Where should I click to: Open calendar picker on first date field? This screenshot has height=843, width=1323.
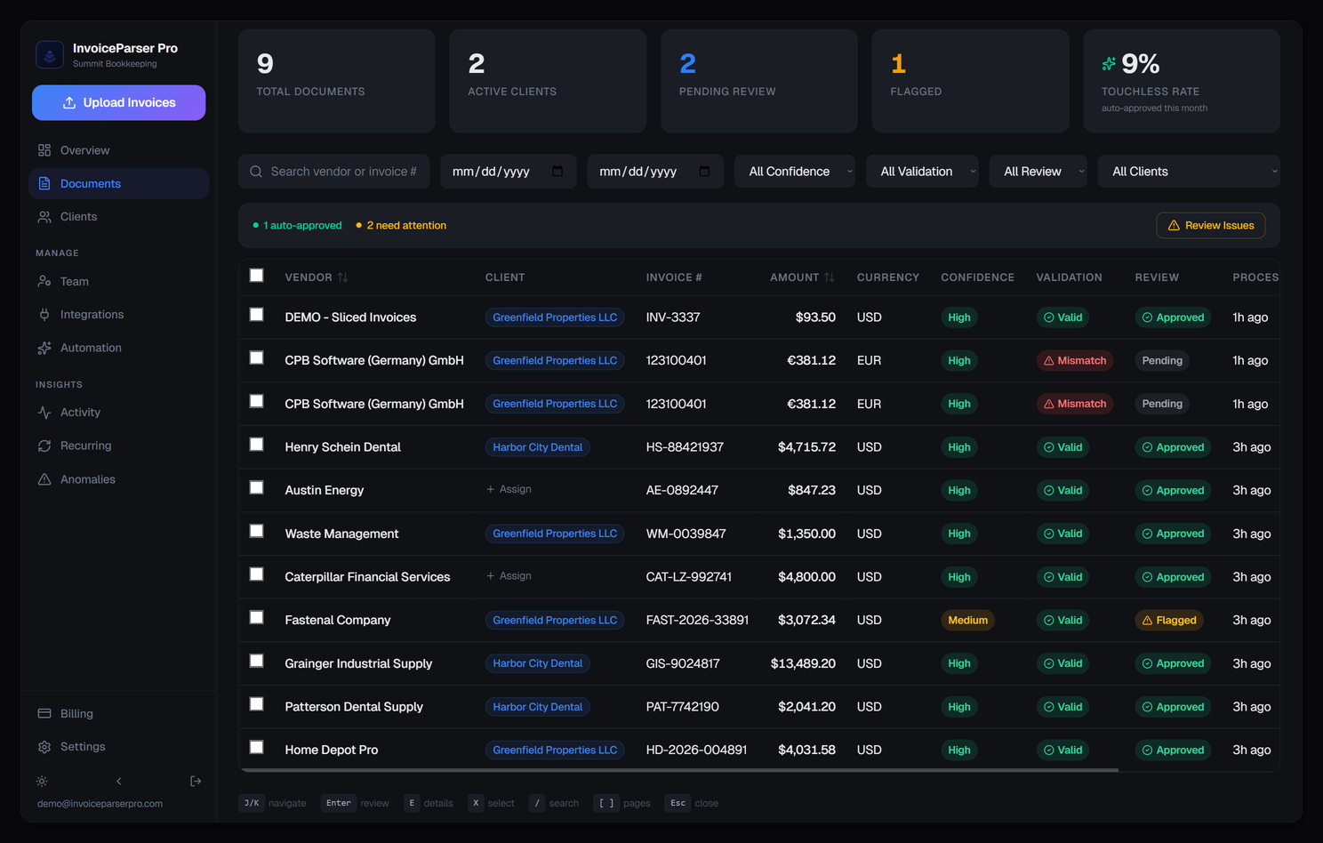(x=557, y=172)
